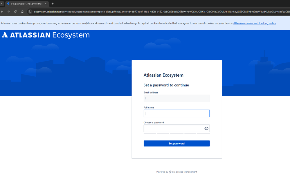The height and width of the screenshot is (193, 290).
Task: Click the browser forward arrow
Action: 8,12
